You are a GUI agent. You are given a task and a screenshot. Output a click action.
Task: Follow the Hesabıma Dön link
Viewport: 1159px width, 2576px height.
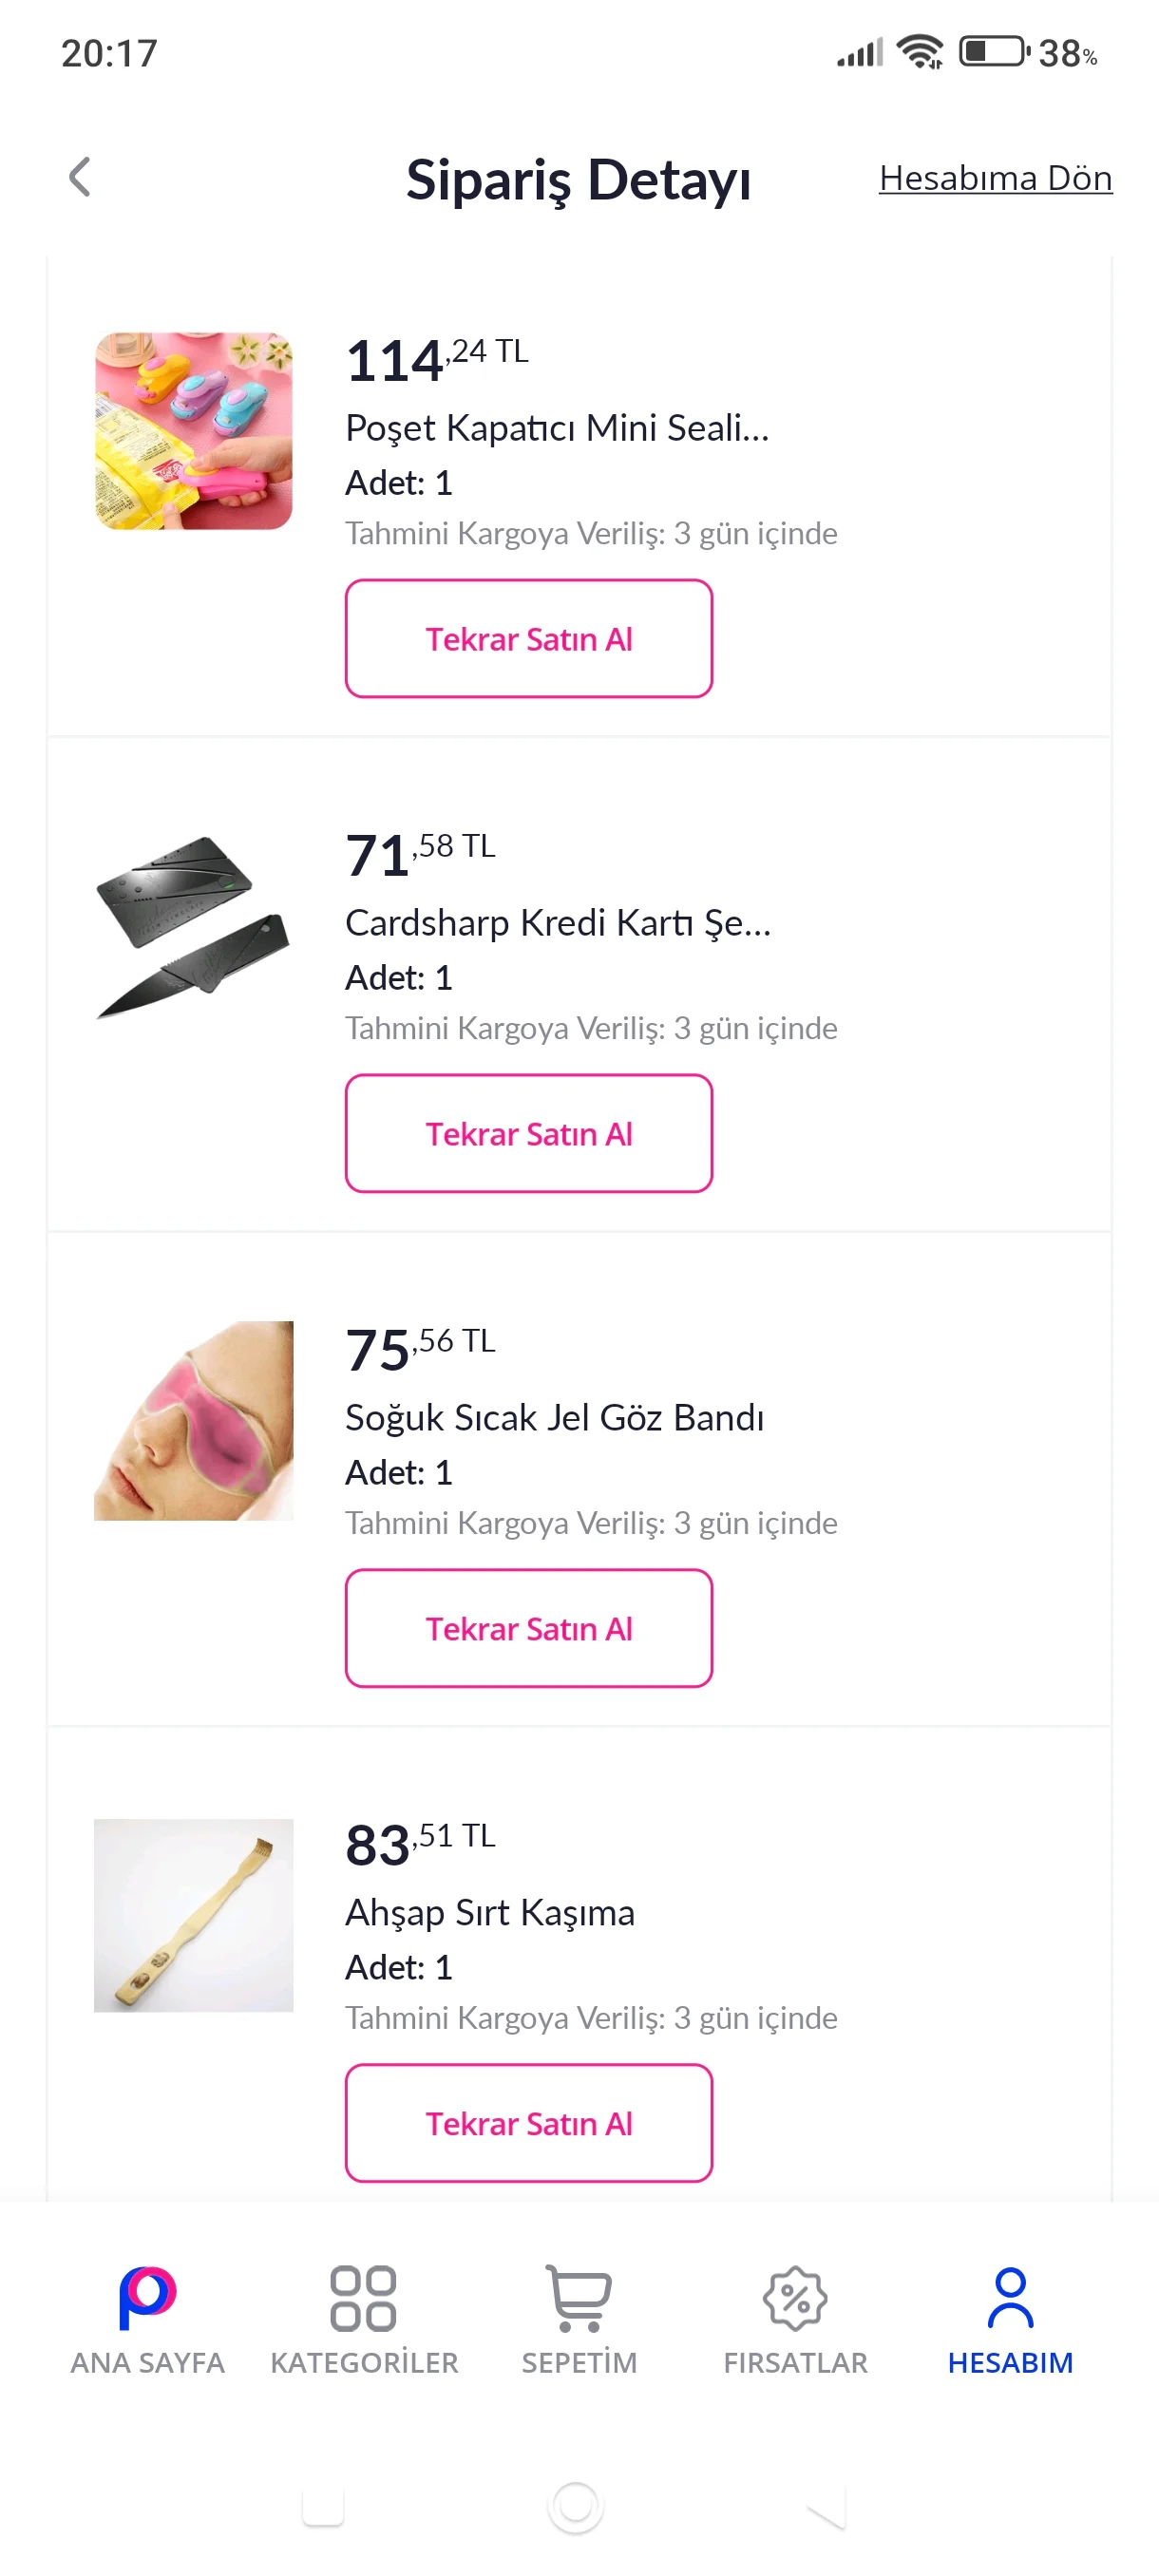point(995,178)
